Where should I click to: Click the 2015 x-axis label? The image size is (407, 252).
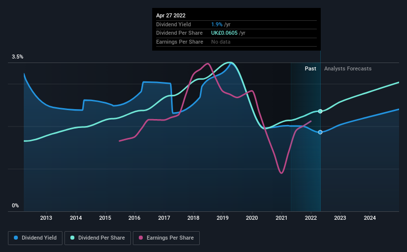click(105, 218)
